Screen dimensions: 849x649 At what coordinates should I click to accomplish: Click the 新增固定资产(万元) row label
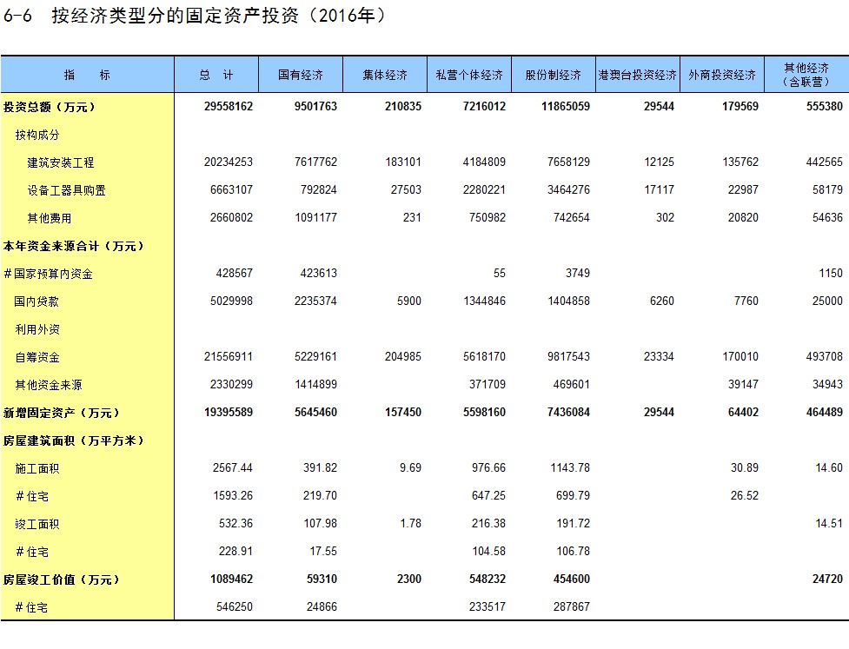click(61, 413)
